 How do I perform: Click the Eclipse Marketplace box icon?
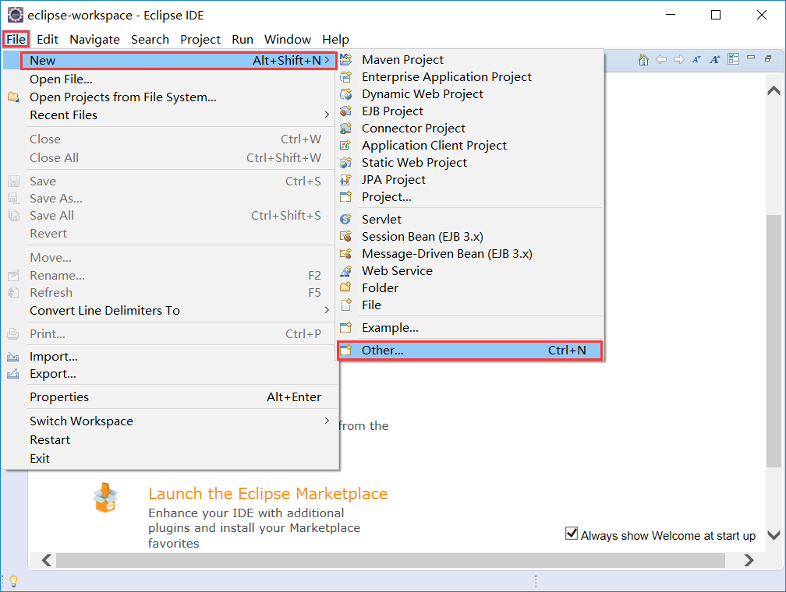[105, 498]
